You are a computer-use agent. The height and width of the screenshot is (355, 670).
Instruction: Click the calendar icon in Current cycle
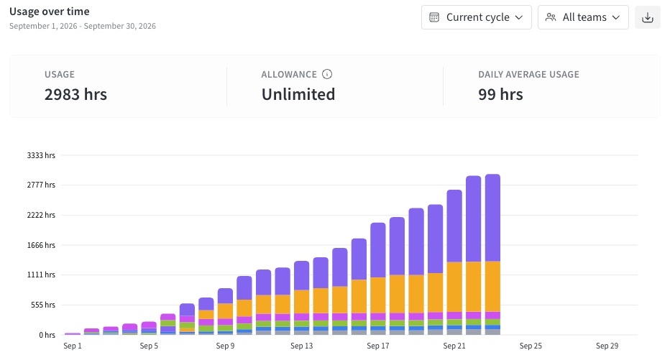pos(434,17)
